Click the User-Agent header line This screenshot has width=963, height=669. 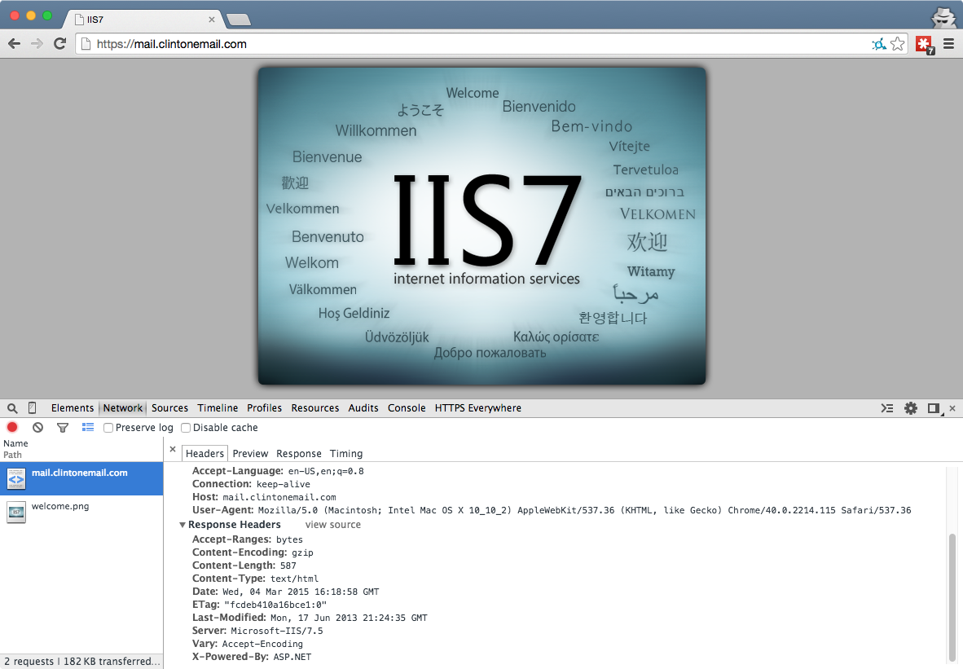point(552,510)
